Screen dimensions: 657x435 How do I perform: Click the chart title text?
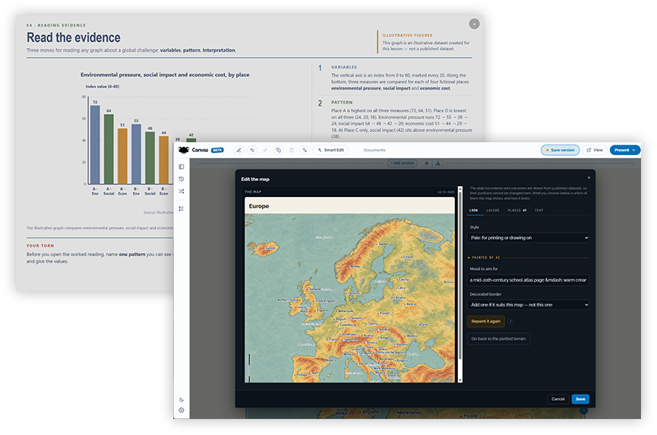(165, 75)
